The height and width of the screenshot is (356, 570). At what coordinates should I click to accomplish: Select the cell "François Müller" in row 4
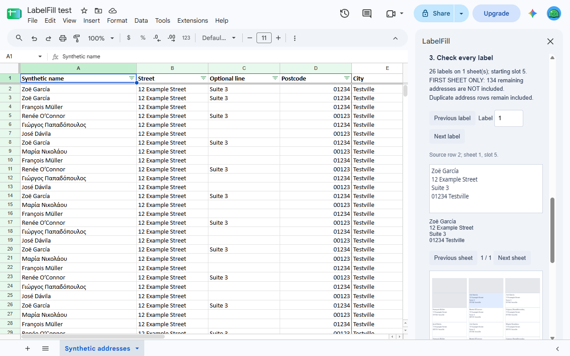point(78,107)
